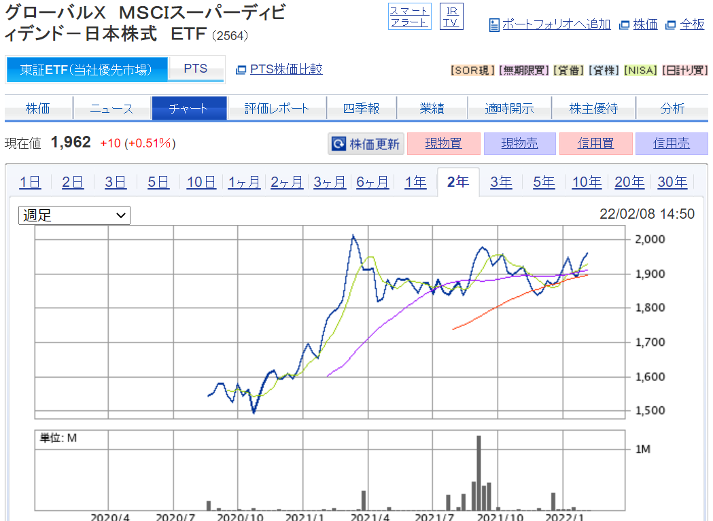Open the 週足 chart interval dropdown
The width and height of the screenshot is (713, 521).
pos(74,215)
